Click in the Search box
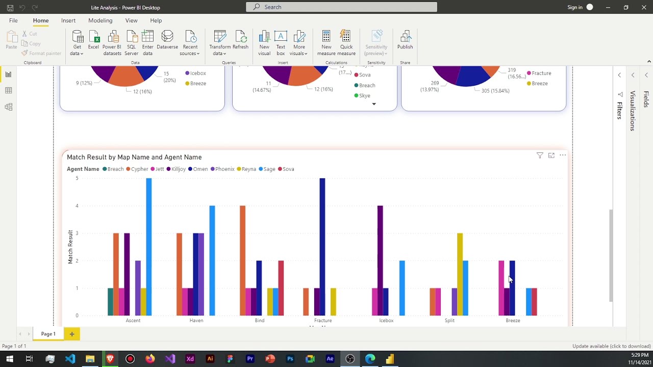The image size is (653, 367). (341, 7)
